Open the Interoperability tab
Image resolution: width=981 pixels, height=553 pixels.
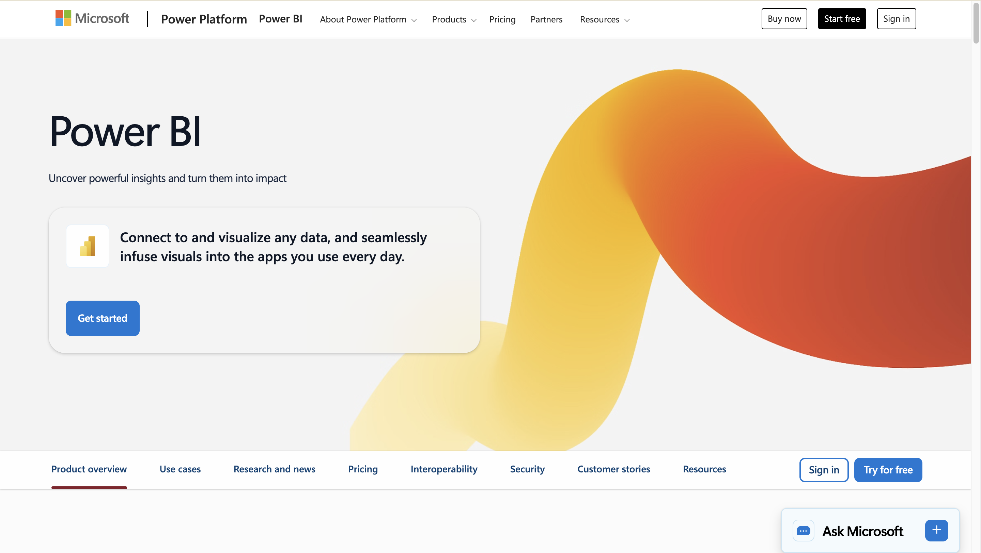[x=443, y=469]
